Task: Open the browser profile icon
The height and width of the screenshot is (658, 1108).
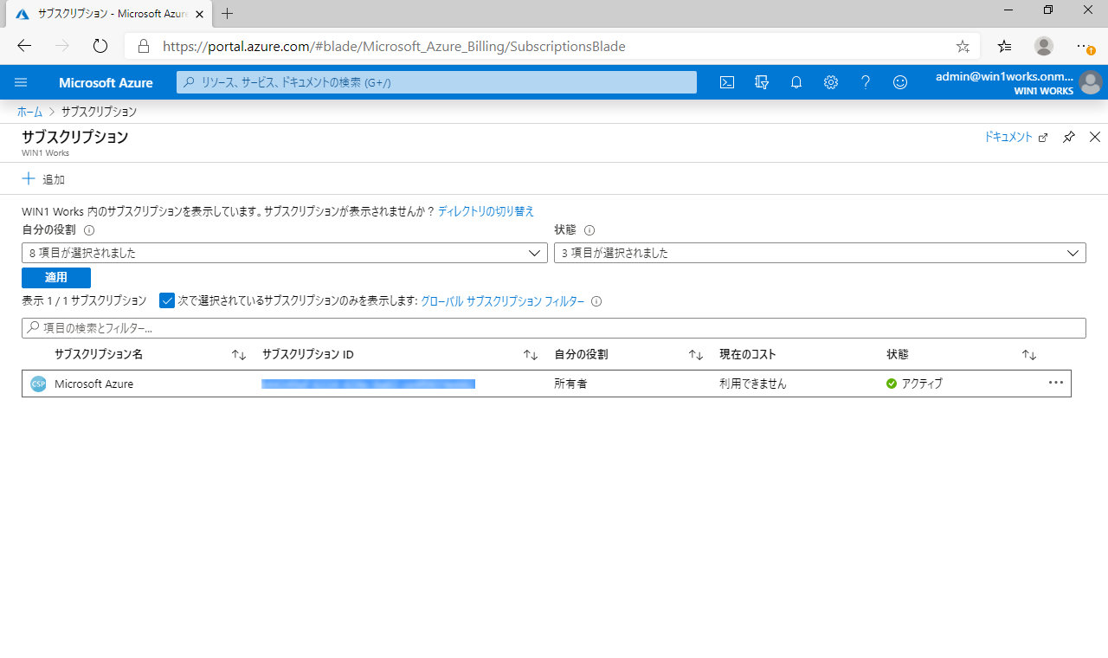Action: click(1044, 46)
